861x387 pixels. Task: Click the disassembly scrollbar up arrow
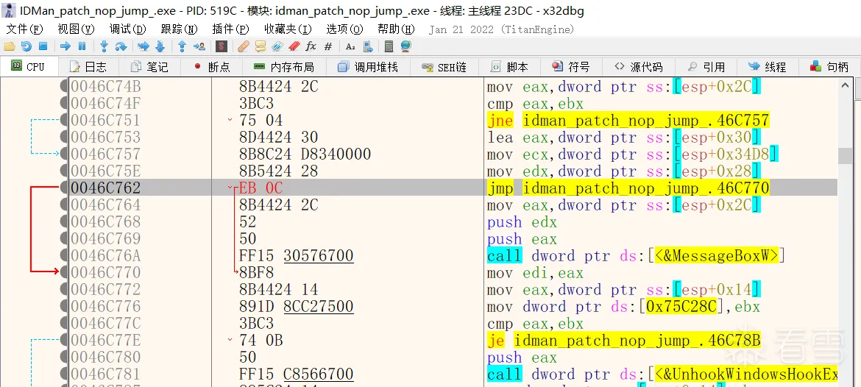pos(845,85)
